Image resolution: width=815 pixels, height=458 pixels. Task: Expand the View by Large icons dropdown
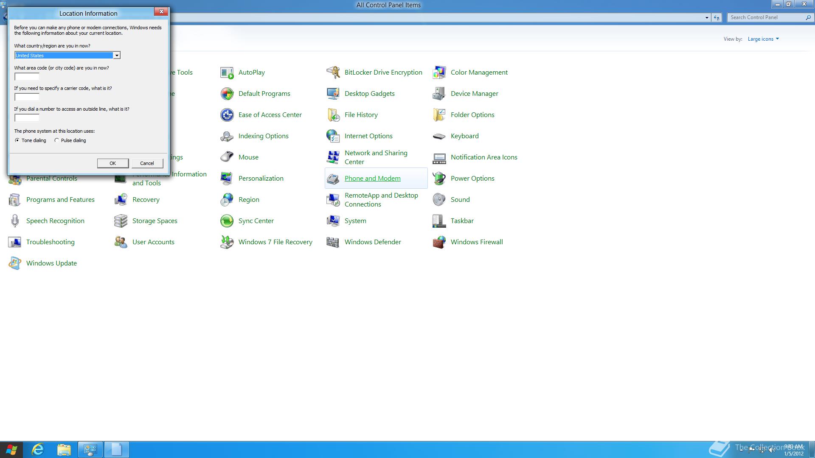763,39
